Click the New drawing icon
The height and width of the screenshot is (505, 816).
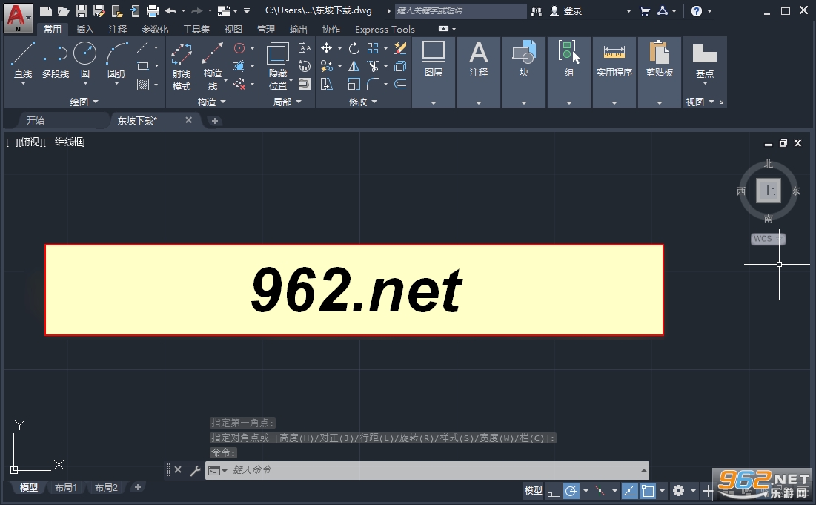(46, 10)
